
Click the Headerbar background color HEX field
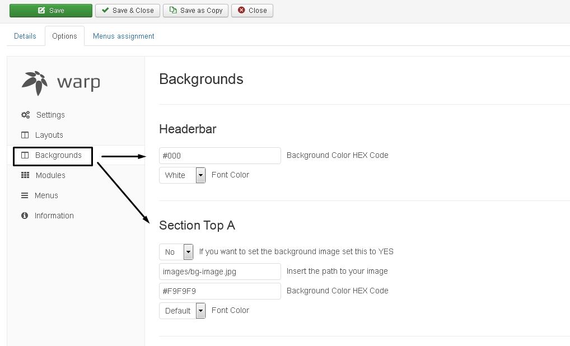coord(219,156)
